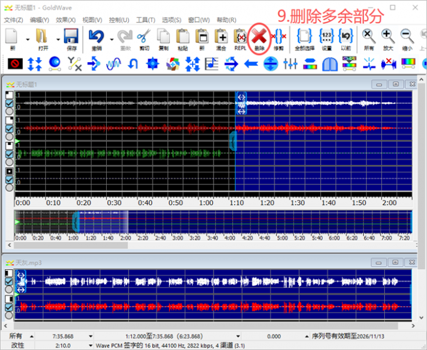427x350 pixels.
Task: Toggle the white channel checkbox in 无标题1
Action: [9, 103]
